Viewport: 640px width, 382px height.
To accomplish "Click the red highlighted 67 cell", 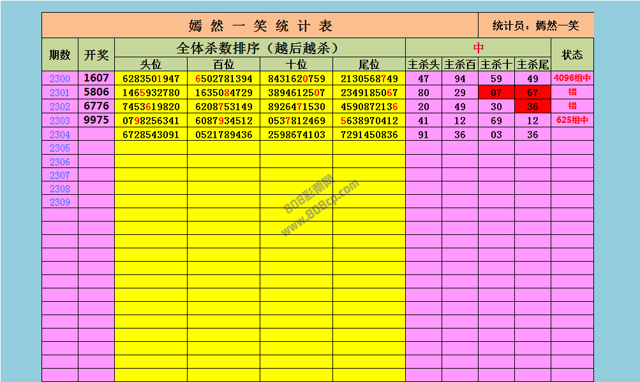I will click(x=533, y=93).
